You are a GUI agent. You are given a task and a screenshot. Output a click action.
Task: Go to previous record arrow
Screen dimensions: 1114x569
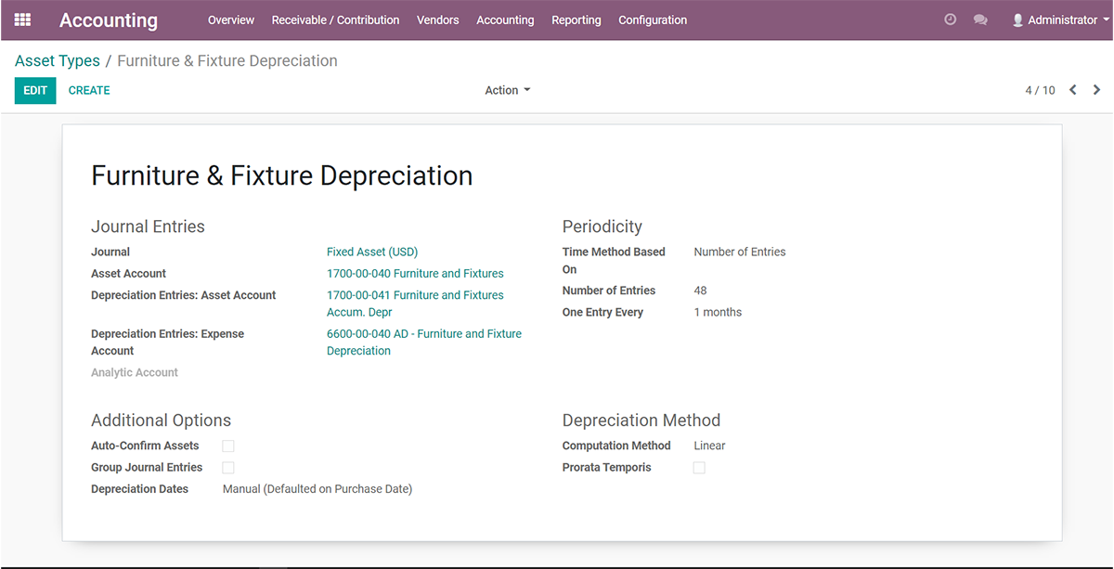pos(1073,90)
